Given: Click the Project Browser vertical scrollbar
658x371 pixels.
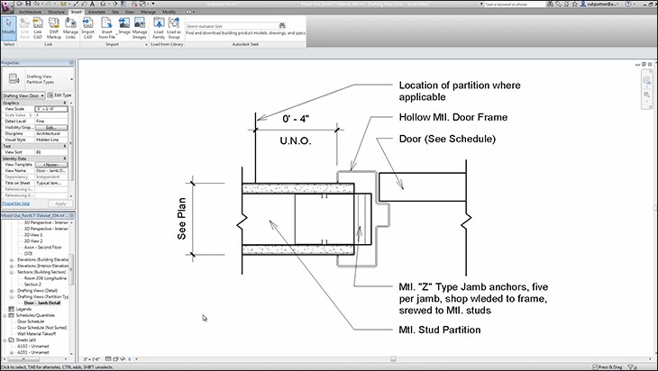Looking at the screenshot, I should [x=71, y=287].
